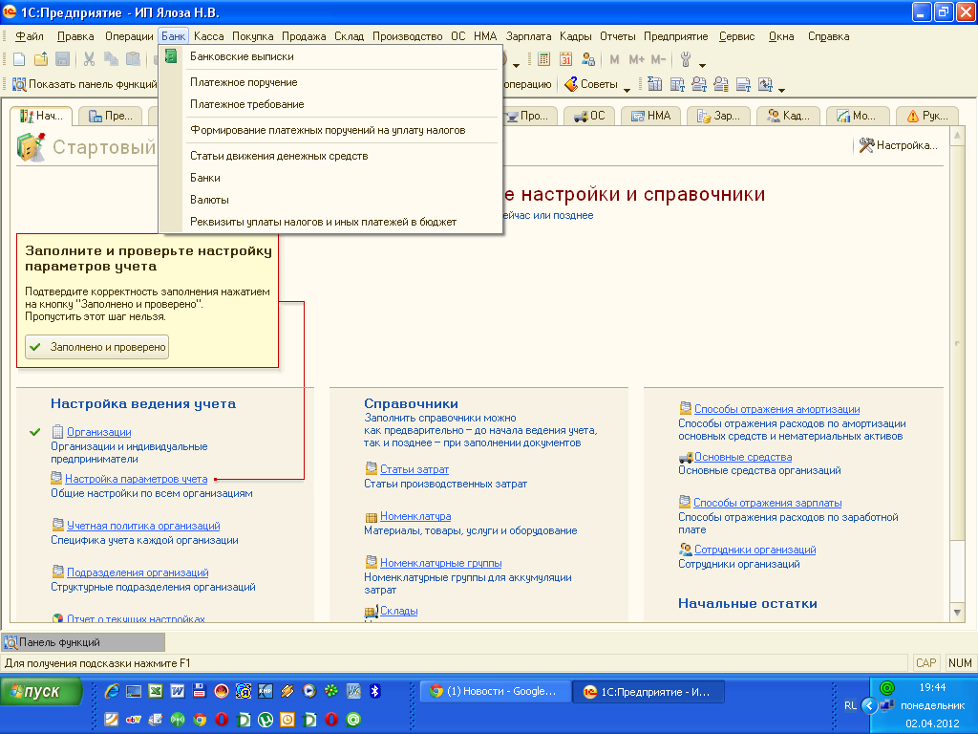978x734 pixels.
Task: Click the M memory button in toolbar
Action: pyautogui.click(x=614, y=59)
